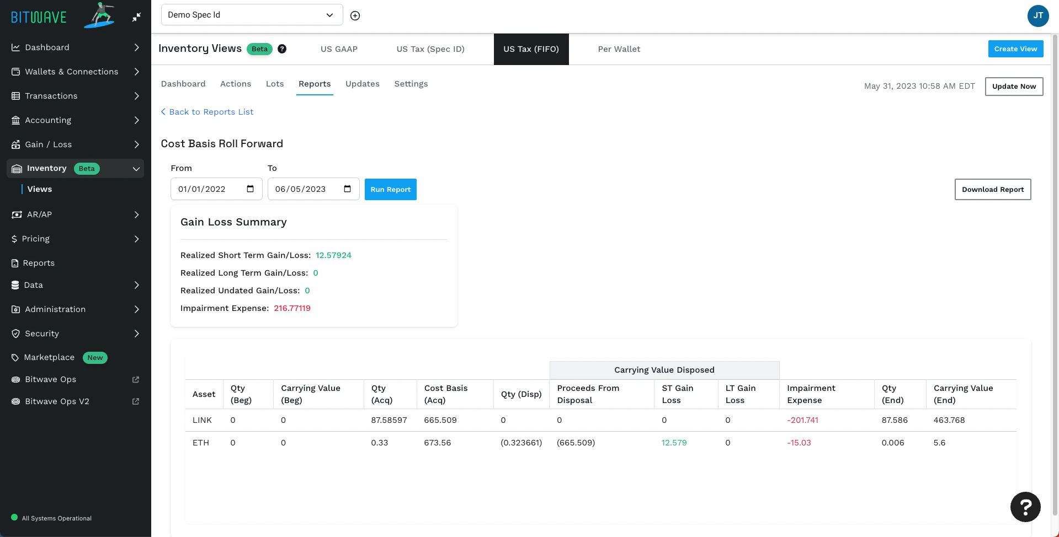The image size is (1059, 537).
Task: Switch to the US Tax (Spec ID) tab
Action: [430, 49]
